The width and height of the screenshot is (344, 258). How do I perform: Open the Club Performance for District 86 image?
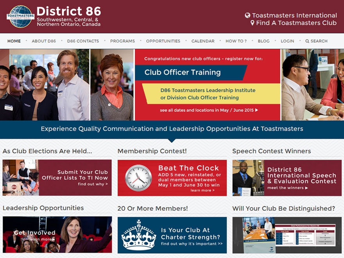(287, 235)
